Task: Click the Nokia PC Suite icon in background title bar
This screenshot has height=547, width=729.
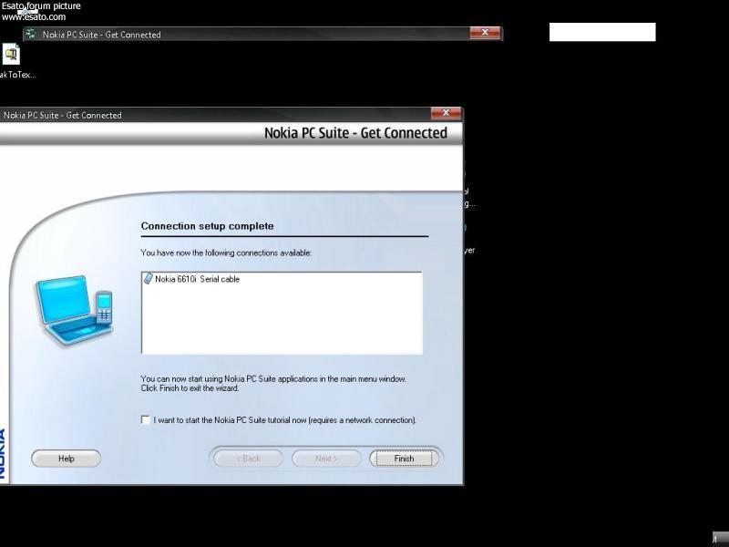Action: (31, 34)
